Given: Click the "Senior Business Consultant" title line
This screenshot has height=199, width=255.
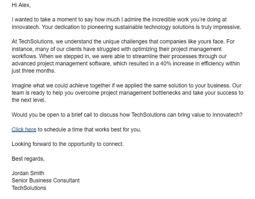Looking at the screenshot, I should point(46,181).
